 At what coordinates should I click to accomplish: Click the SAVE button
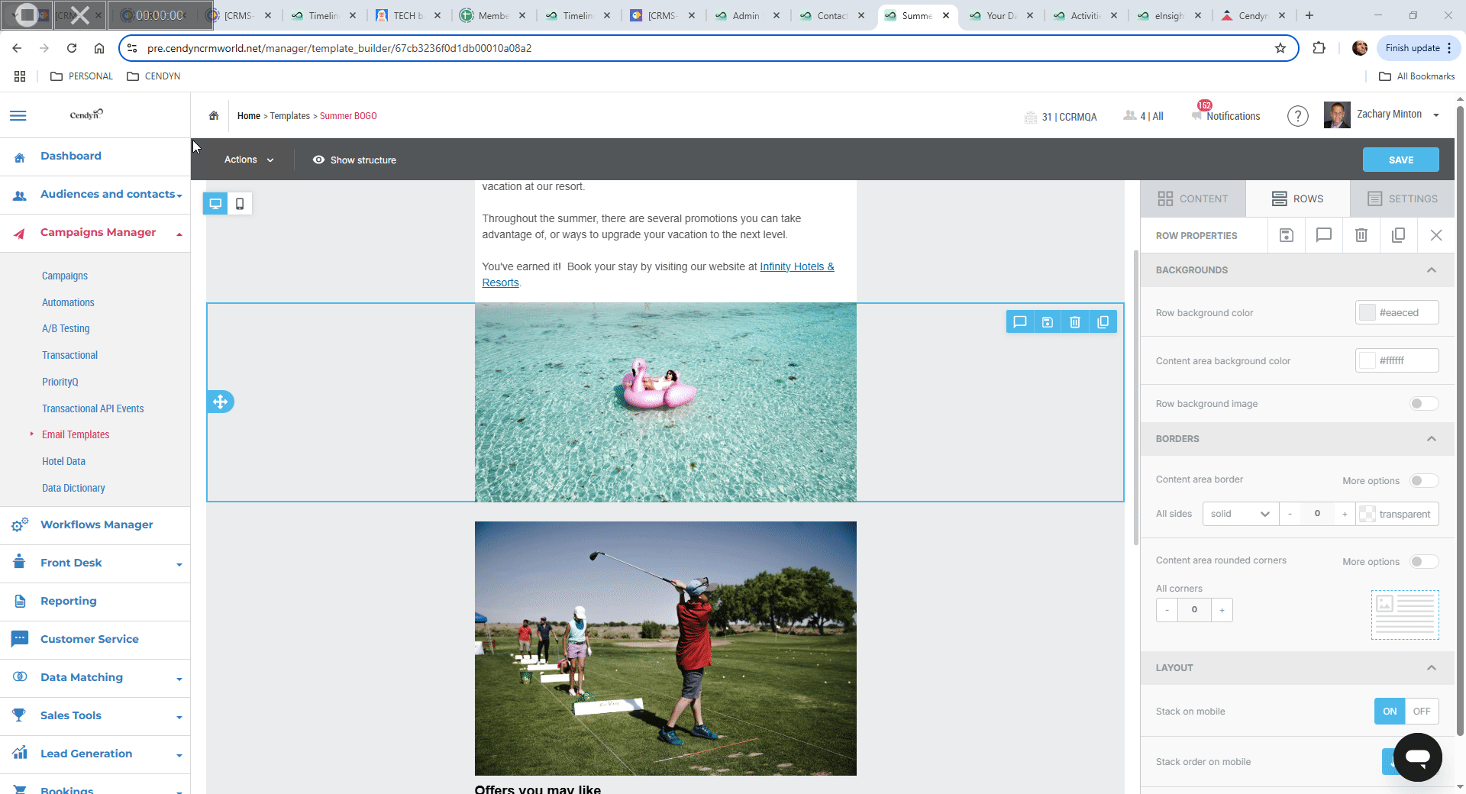click(x=1400, y=160)
